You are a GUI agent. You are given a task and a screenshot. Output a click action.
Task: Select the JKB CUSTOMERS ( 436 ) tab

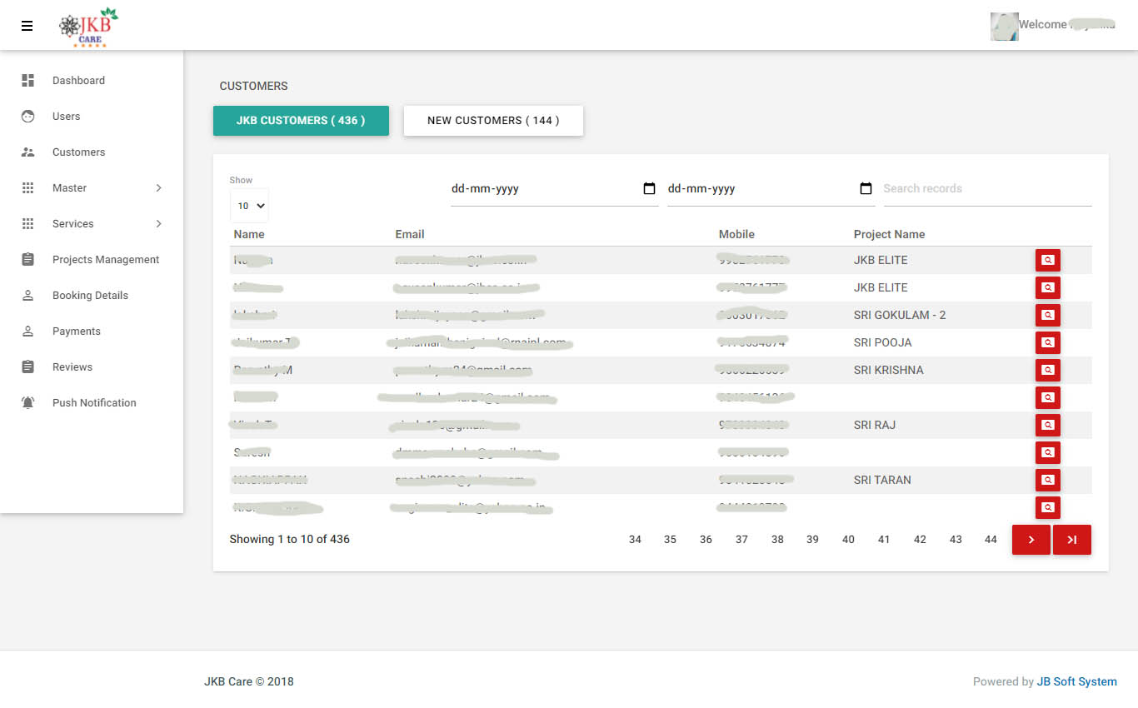click(301, 121)
